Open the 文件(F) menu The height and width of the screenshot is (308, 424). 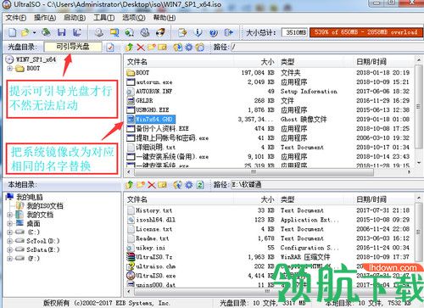click(16, 18)
